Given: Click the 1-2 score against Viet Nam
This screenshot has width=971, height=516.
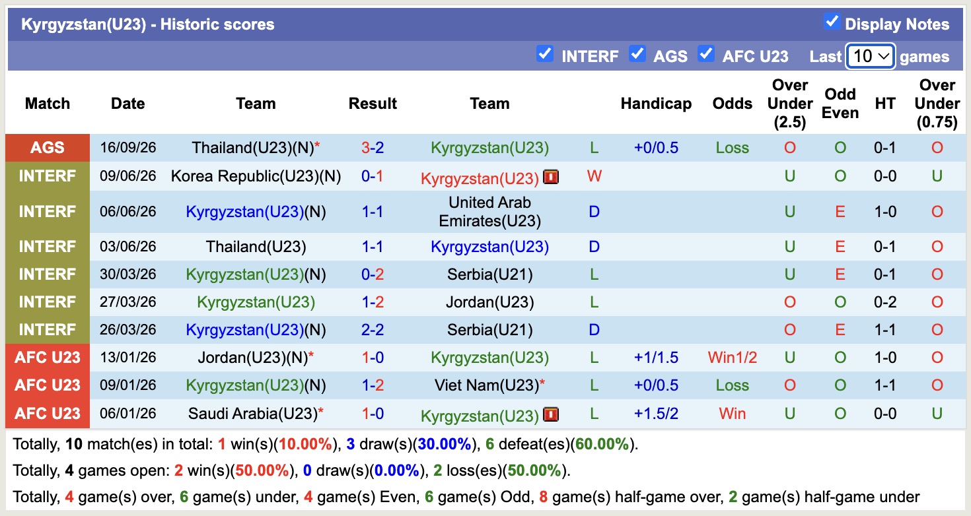Looking at the screenshot, I should click(x=373, y=385).
